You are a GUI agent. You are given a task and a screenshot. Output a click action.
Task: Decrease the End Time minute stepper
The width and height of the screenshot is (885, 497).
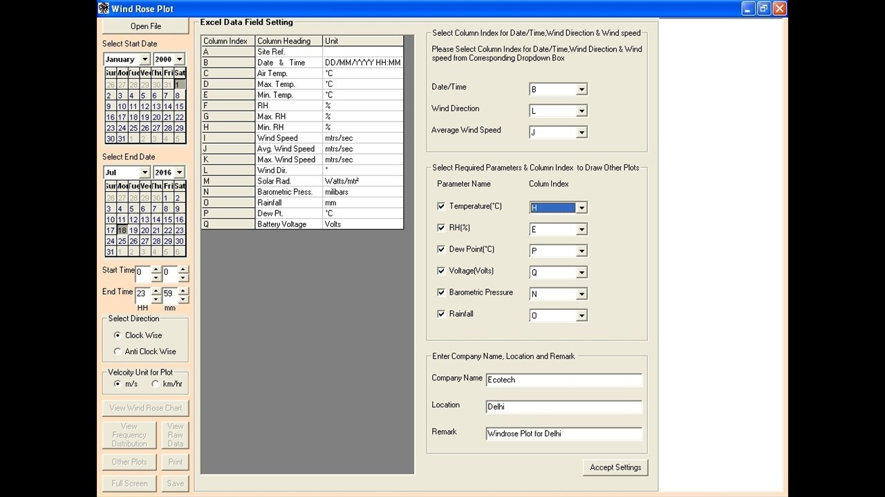183,299
